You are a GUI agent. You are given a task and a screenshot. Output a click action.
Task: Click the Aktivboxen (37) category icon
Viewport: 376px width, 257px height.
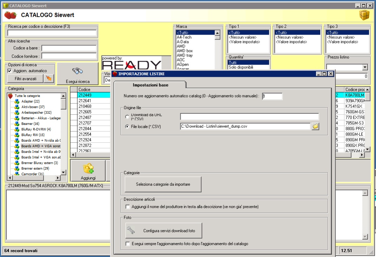coord(17,107)
